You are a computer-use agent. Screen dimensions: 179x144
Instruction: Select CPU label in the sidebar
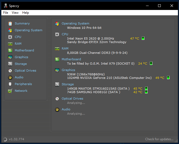point(18,37)
